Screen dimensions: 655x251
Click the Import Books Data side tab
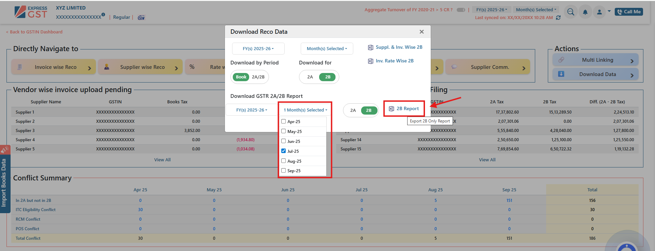tap(4, 182)
